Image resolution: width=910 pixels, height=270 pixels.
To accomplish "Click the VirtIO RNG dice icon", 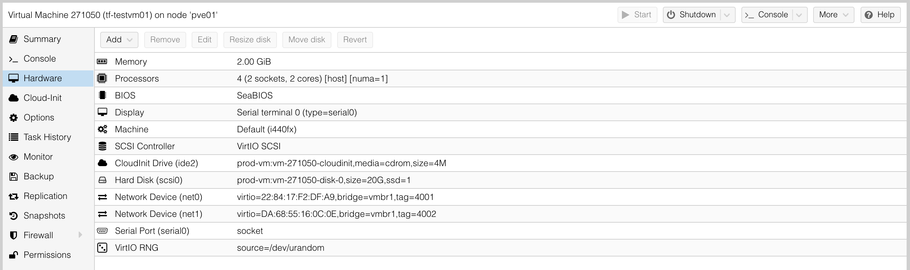I will pyautogui.click(x=103, y=248).
